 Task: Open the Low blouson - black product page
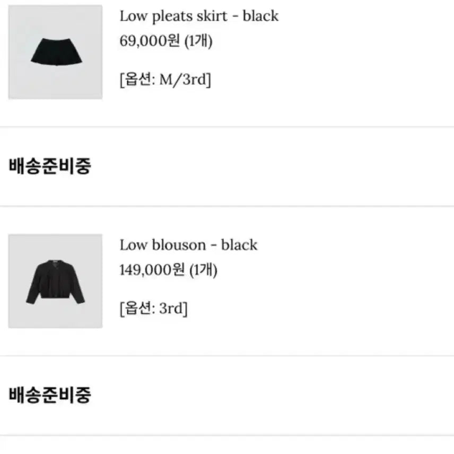click(x=187, y=245)
